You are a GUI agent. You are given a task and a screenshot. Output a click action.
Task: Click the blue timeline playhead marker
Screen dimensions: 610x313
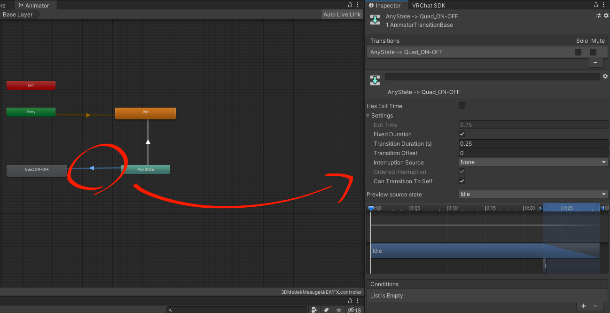371,208
